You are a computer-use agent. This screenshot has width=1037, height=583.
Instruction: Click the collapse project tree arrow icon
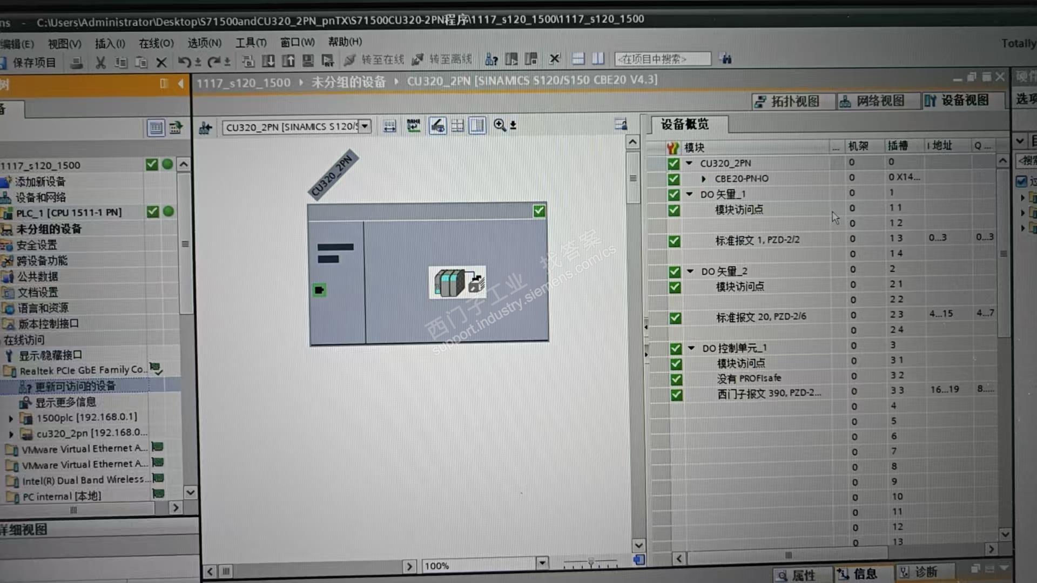180,84
